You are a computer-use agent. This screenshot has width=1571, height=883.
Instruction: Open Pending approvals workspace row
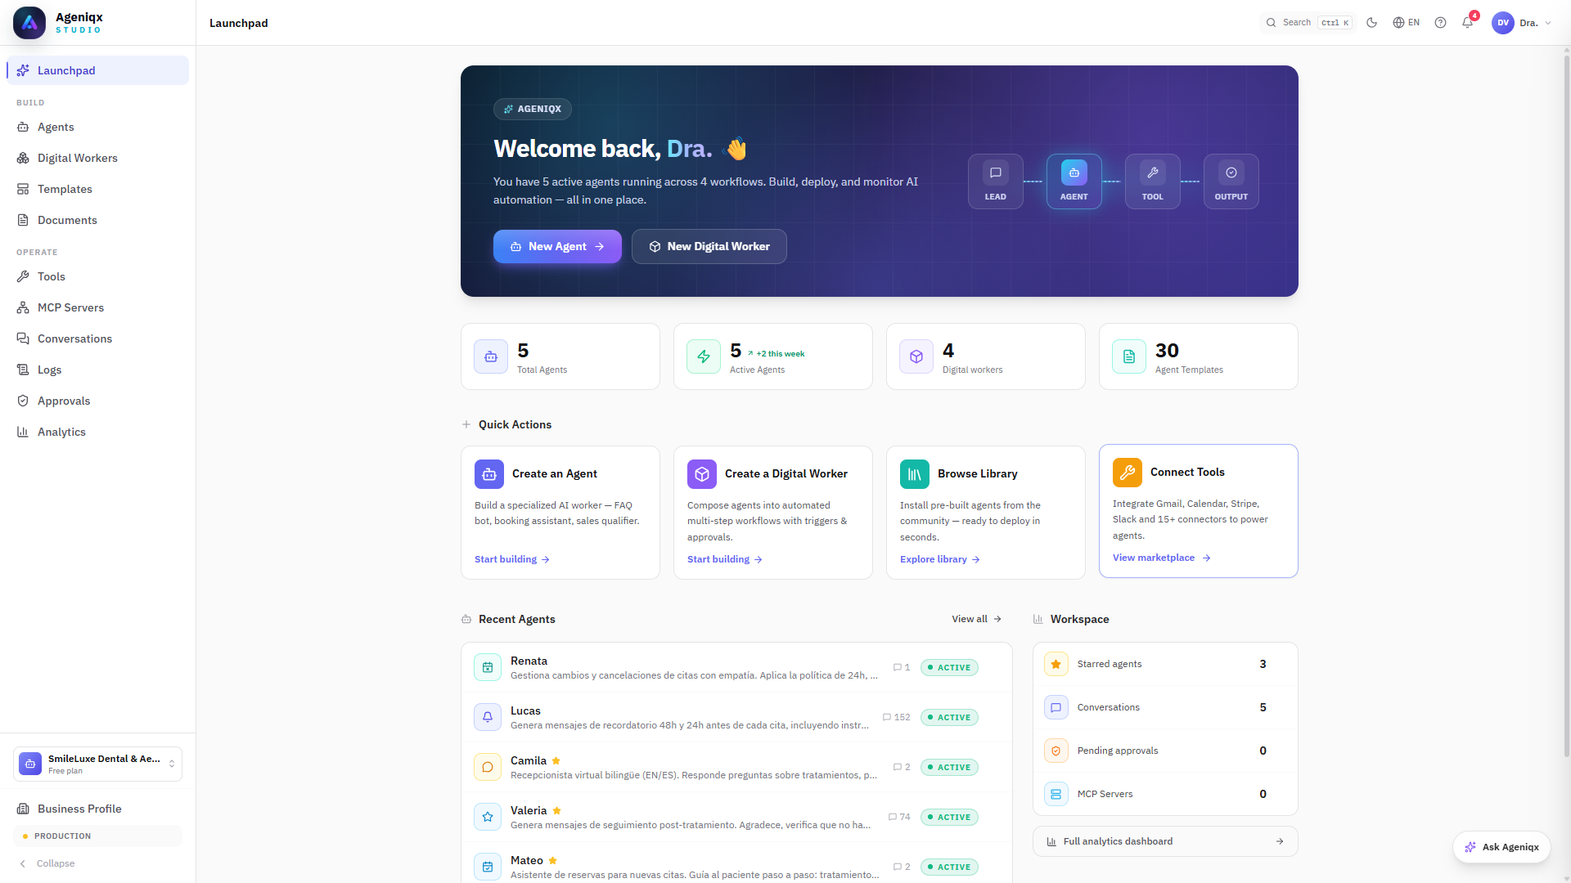(x=1165, y=751)
